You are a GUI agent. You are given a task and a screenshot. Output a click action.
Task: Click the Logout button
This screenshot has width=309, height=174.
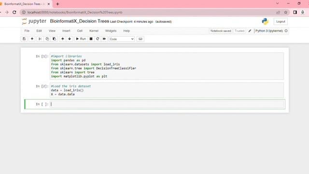click(281, 21)
